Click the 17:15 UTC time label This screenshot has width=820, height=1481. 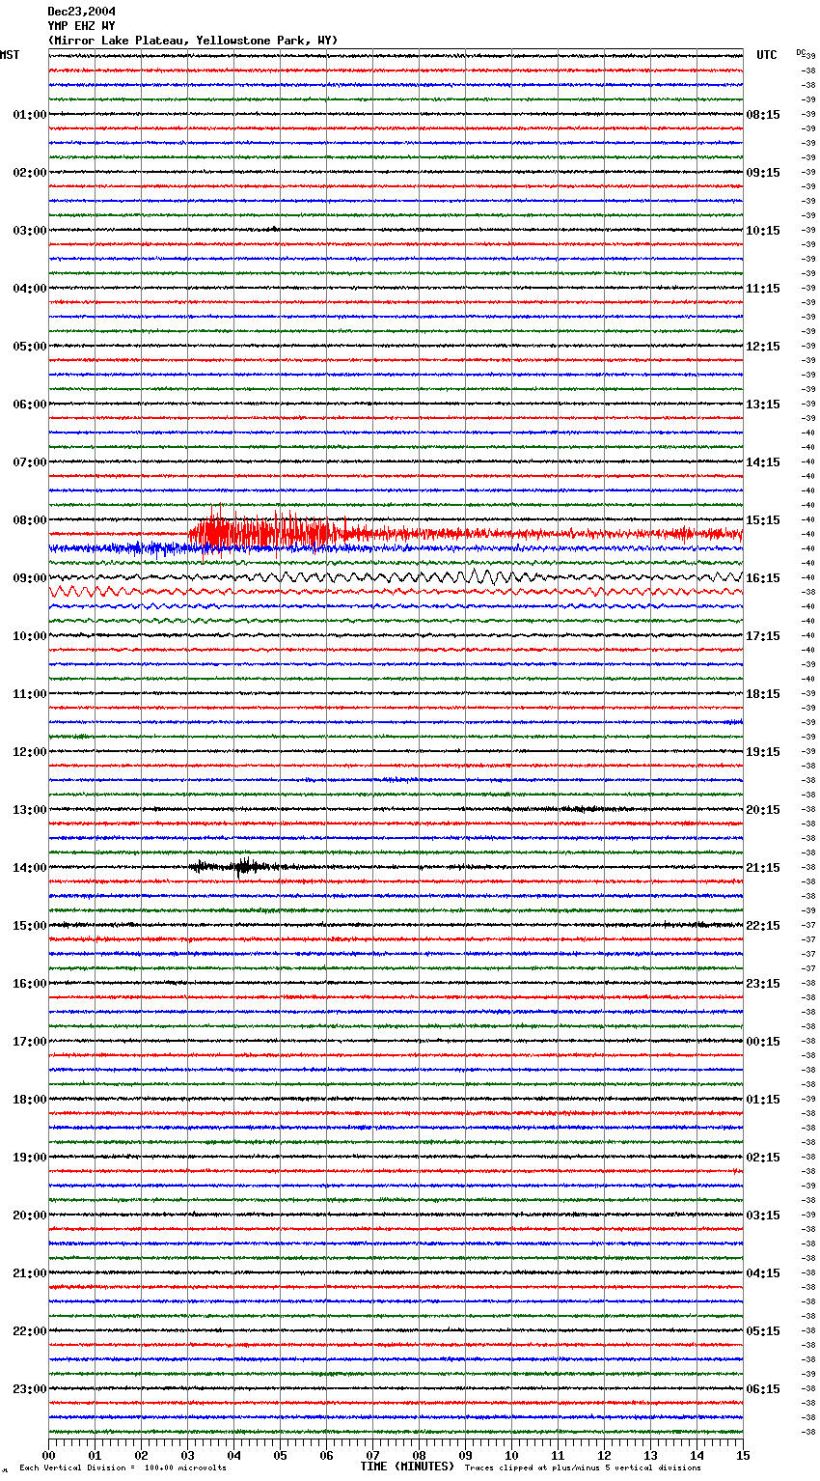tap(763, 636)
